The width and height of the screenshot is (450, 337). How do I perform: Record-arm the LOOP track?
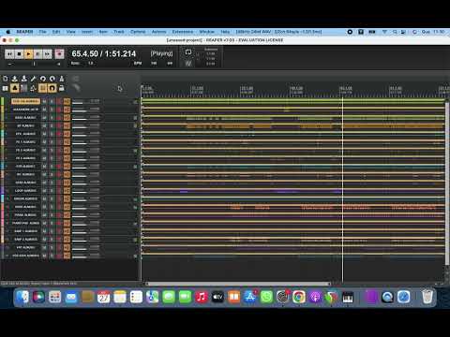59,191
